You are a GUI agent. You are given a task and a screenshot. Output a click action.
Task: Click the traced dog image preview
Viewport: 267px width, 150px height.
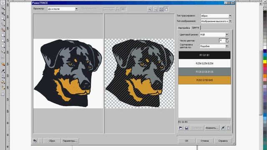(x=140, y=74)
